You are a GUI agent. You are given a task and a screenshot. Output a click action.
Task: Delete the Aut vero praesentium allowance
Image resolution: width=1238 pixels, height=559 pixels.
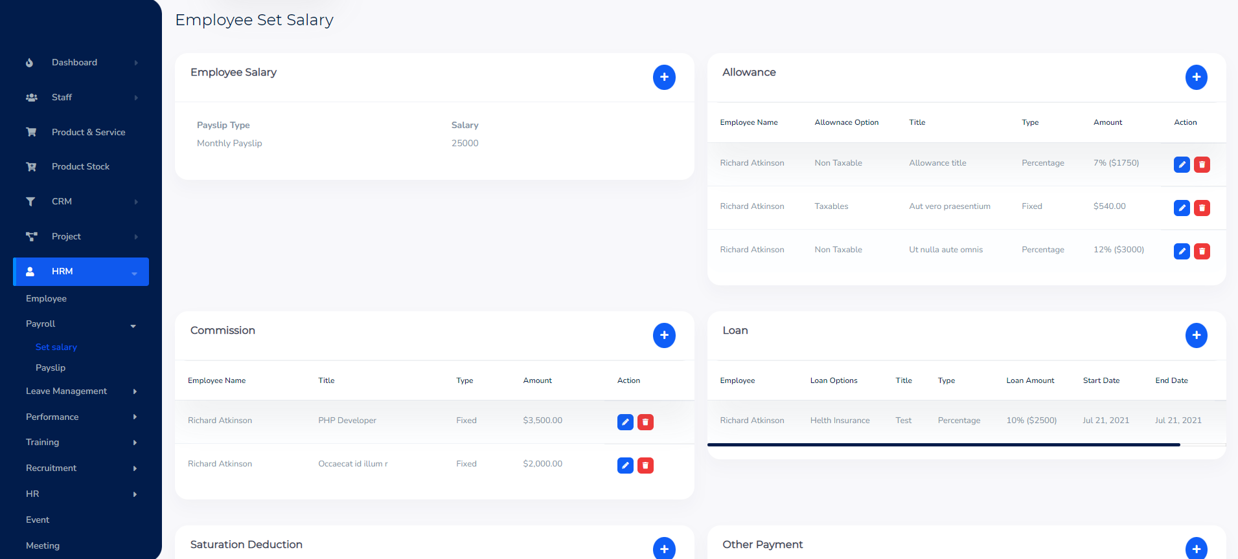(1202, 208)
